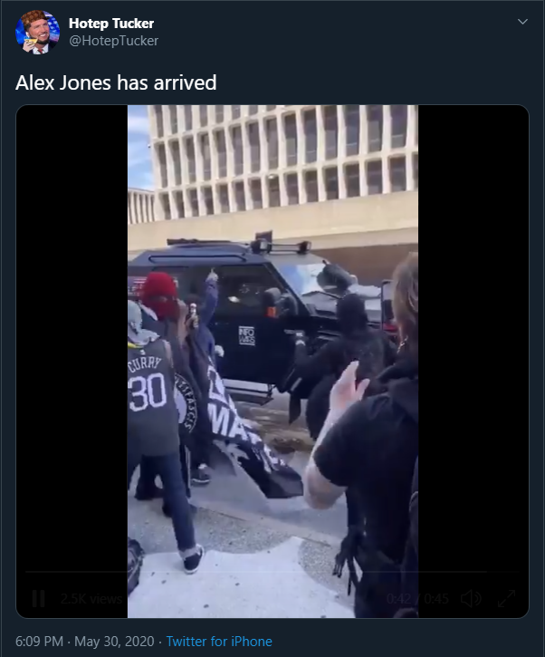Image resolution: width=545 pixels, height=657 pixels.
Task: Click the red-hooded person in the video
Action: (x=160, y=295)
